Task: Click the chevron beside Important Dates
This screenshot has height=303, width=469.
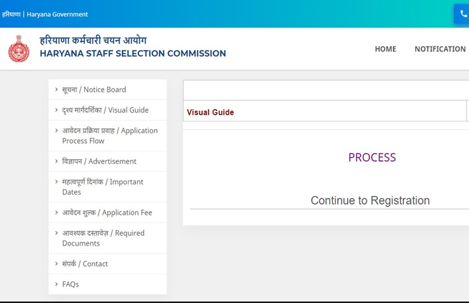Action: point(56,182)
